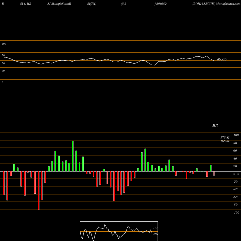Click the RSI panel 50 level label
Screen dimensions: 241x241
3,63
